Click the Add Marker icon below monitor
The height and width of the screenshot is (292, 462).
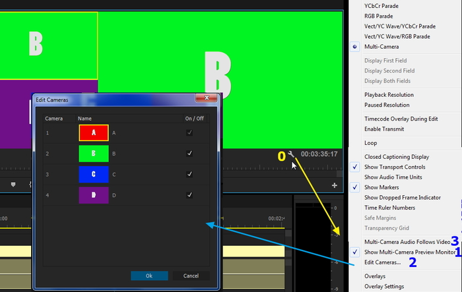click(13, 185)
